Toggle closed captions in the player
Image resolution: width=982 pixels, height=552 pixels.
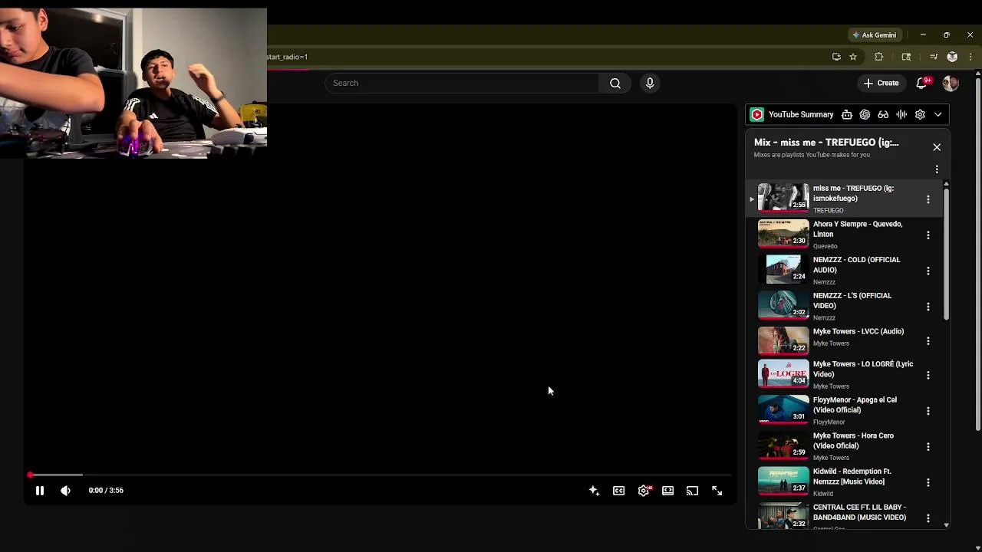click(618, 491)
